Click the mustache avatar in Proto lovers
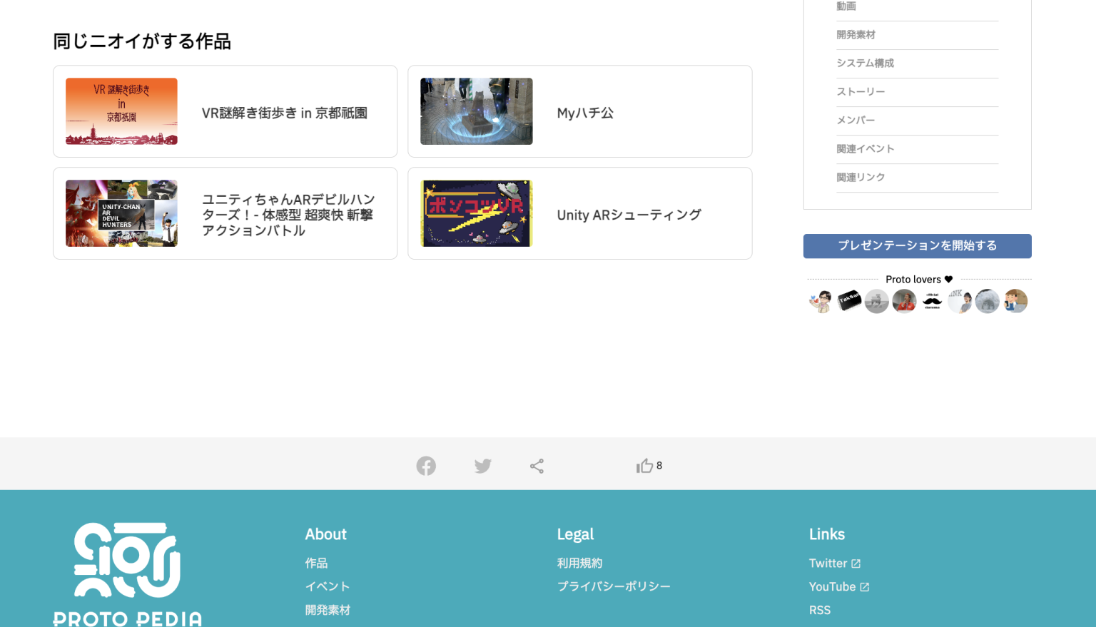Viewport: 1096px width, 627px height. [932, 300]
